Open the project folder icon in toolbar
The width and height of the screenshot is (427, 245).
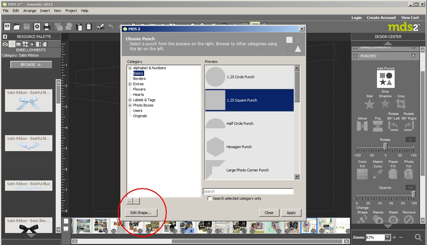pos(17,26)
